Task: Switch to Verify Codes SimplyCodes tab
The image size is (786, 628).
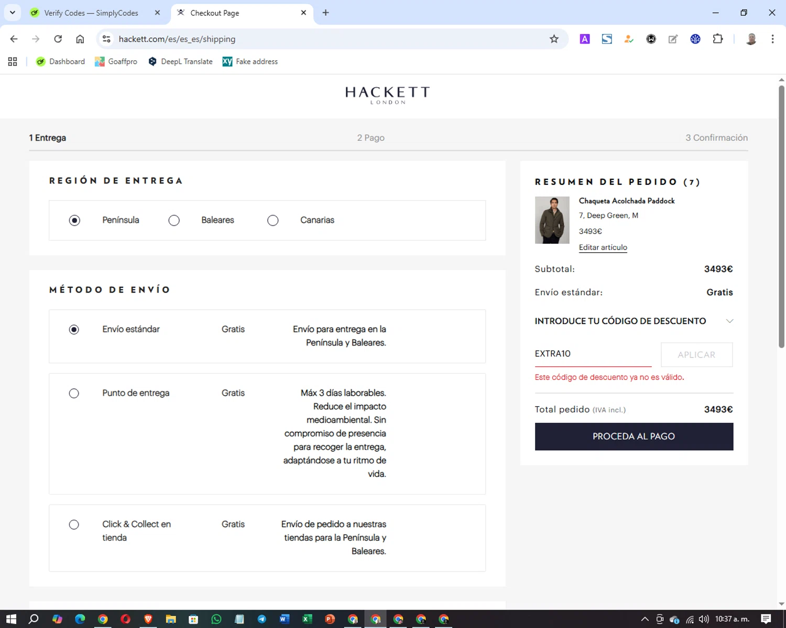Action: click(x=91, y=13)
